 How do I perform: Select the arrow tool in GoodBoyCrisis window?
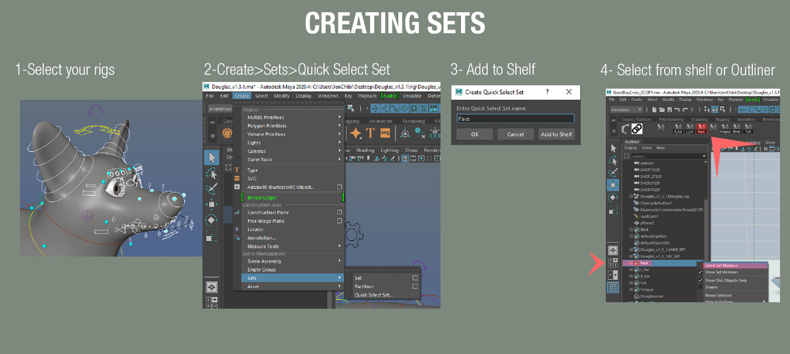(x=613, y=149)
